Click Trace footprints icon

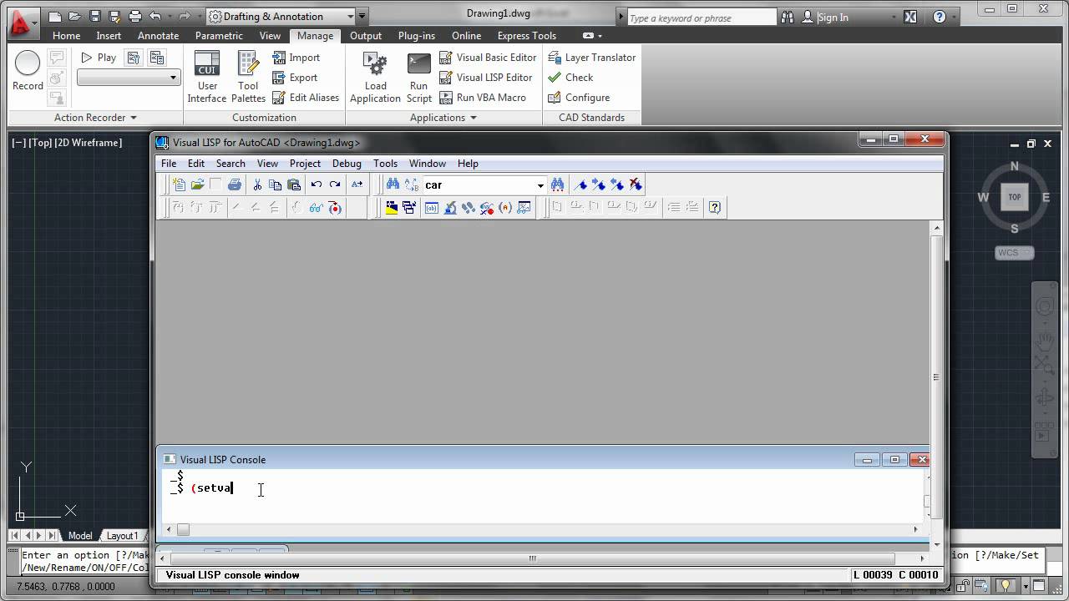tap(469, 208)
